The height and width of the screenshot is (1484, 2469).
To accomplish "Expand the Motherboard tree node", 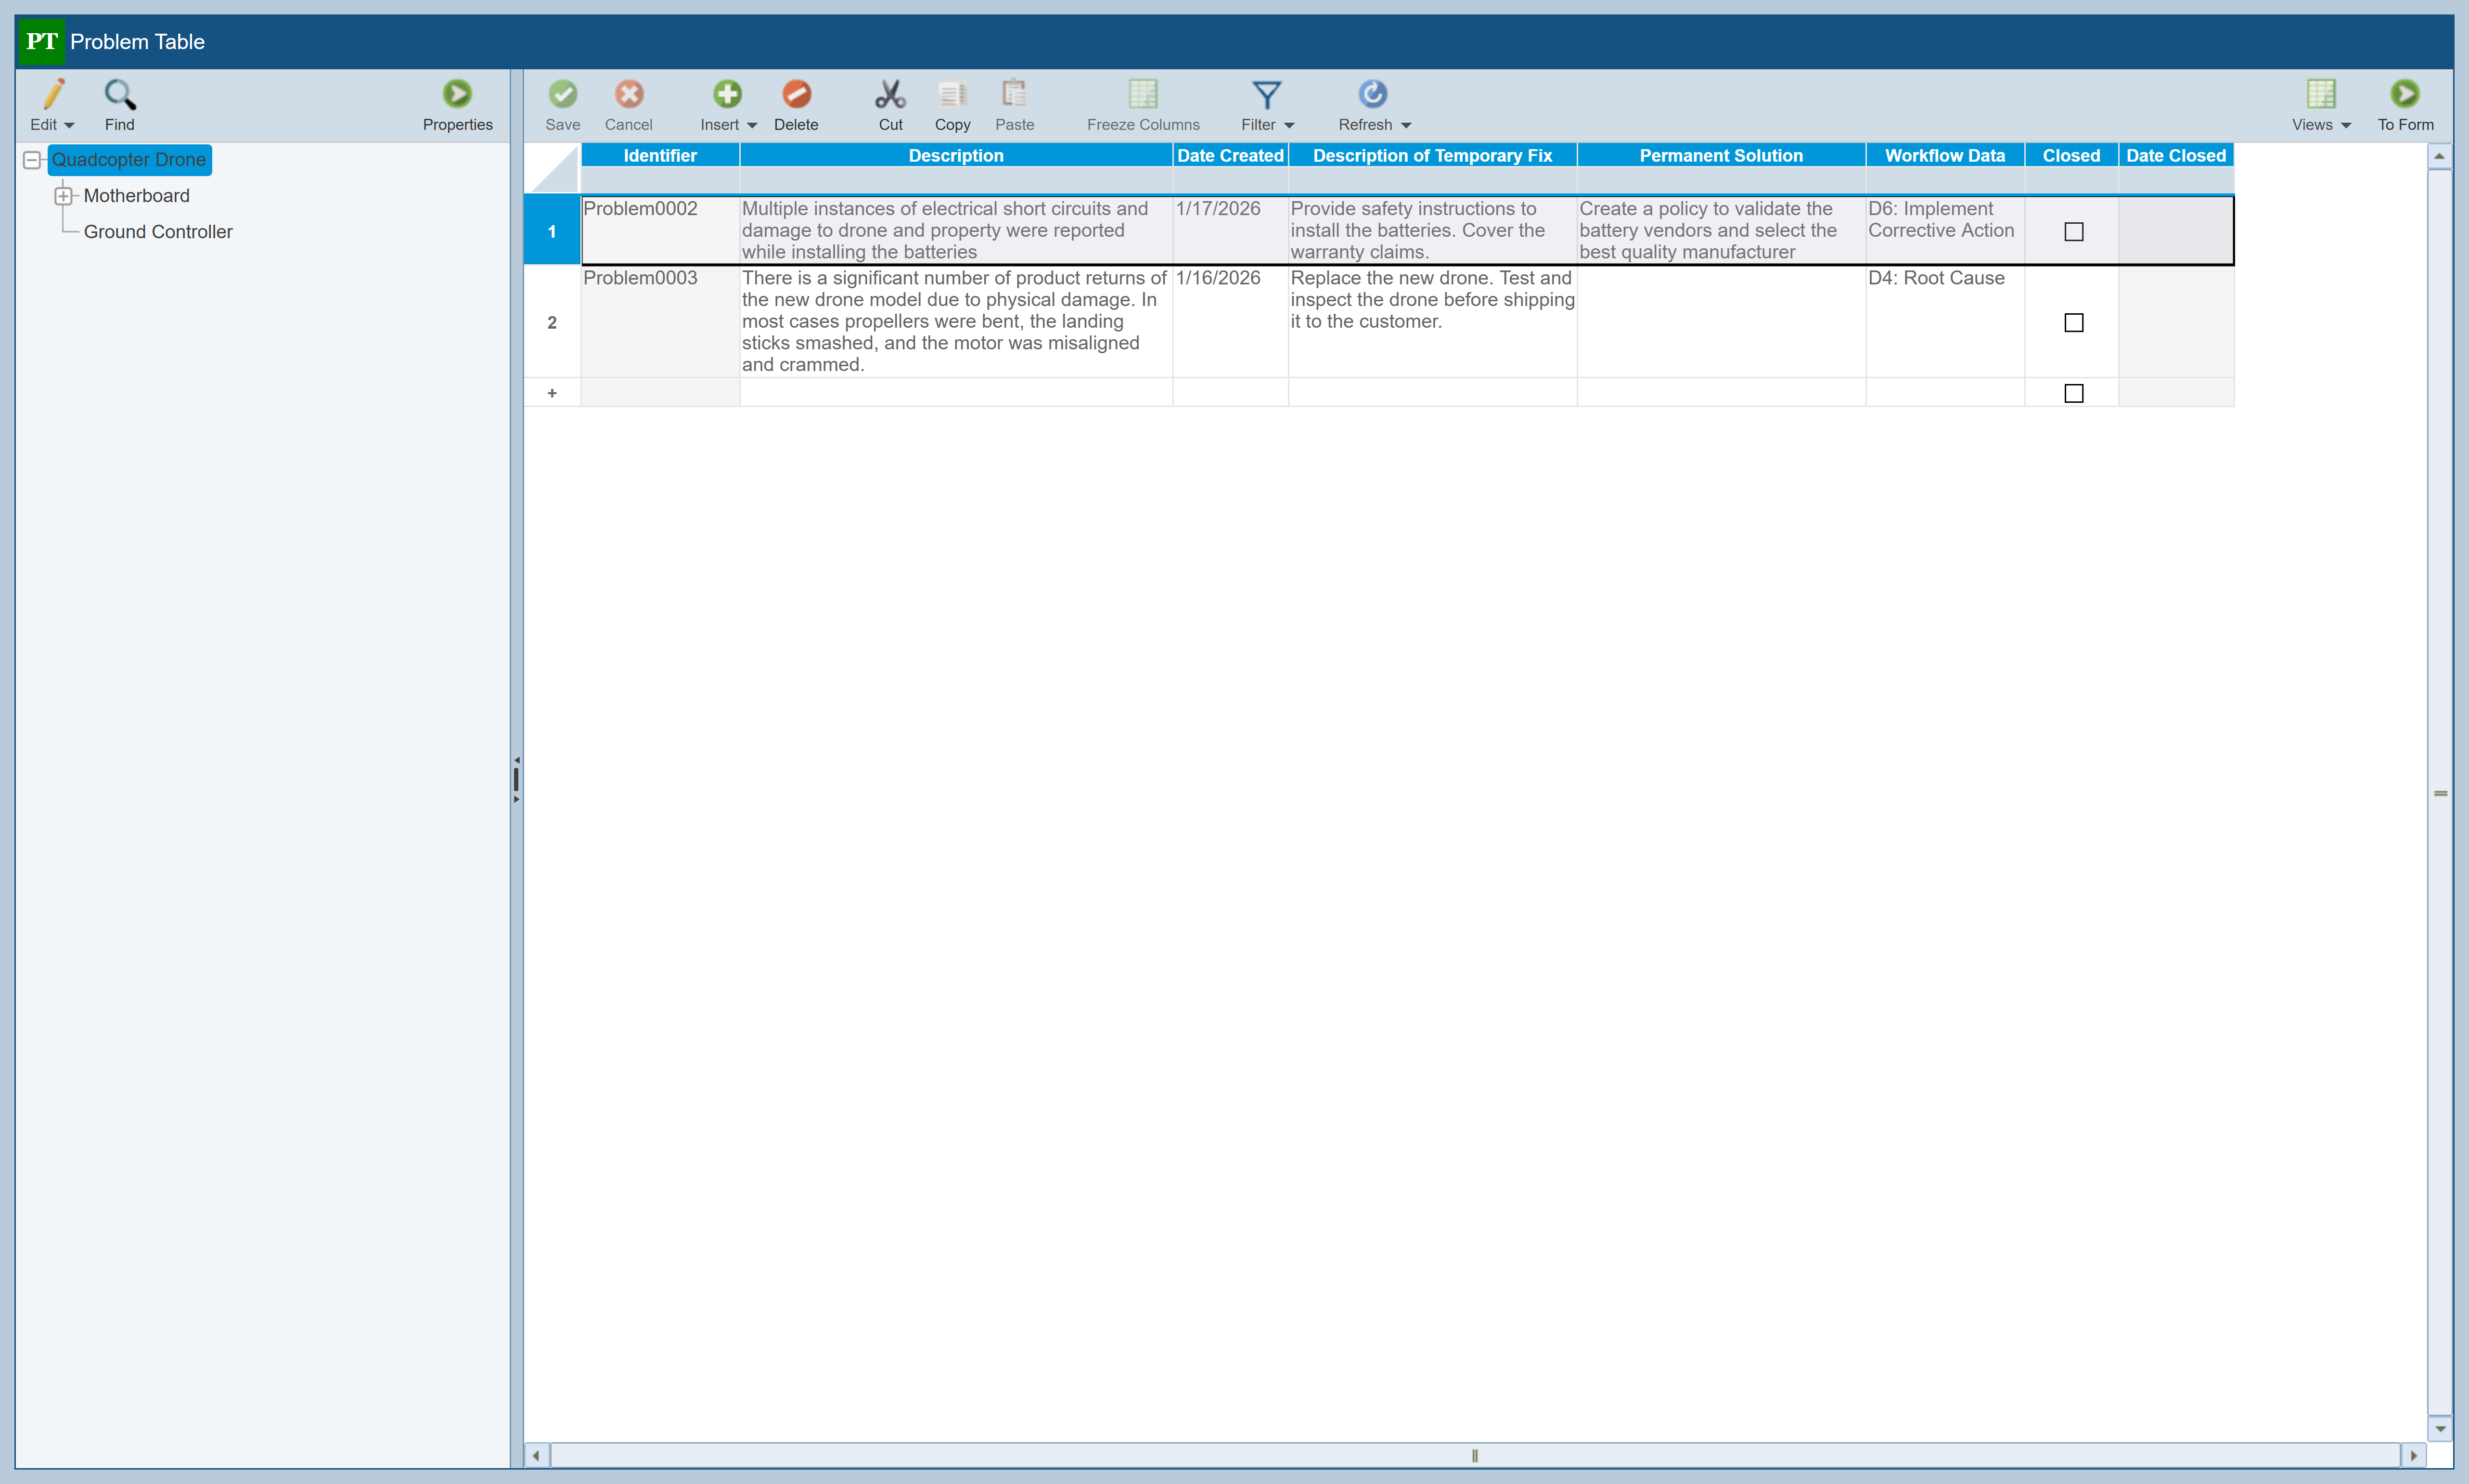I will point(63,196).
